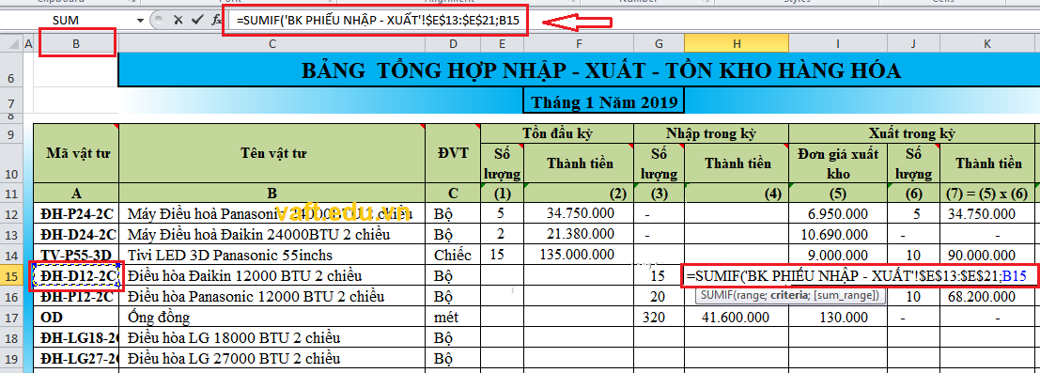Viewport: 1040px width, 373px height.
Task: Select column E header
Action: coord(502,44)
